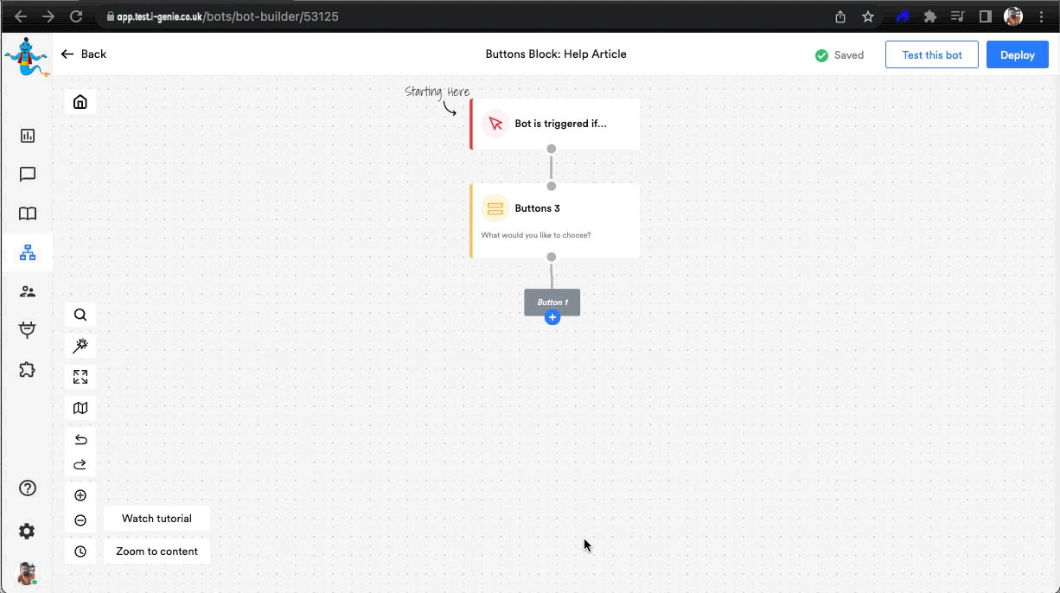Click the blue plus under Button 1
This screenshot has height=593, width=1060.
coord(552,318)
